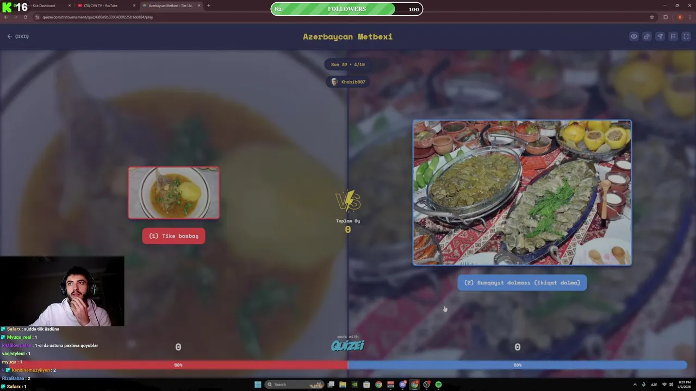The width and height of the screenshot is (696, 391).
Task: Open a new browser tab
Action: (x=209, y=5)
